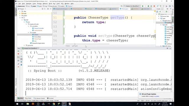The height and width of the screenshot is (106, 189).
Task: Collapse the models package in Project tree
Action: (x=28, y=33)
